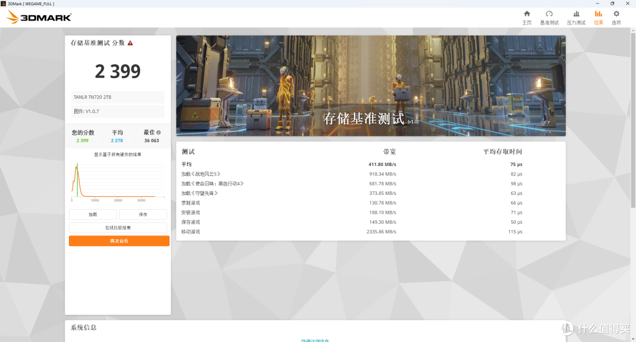Minimize the 3DMark window
This screenshot has width=636, height=342.
pyautogui.click(x=597, y=4)
